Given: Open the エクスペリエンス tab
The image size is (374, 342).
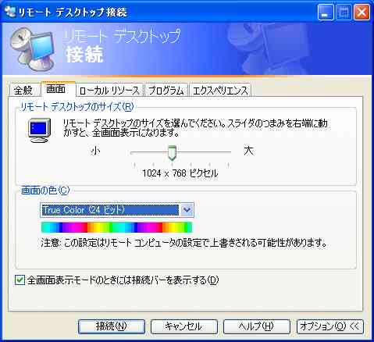Looking at the screenshot, I should tap(220, 91).
